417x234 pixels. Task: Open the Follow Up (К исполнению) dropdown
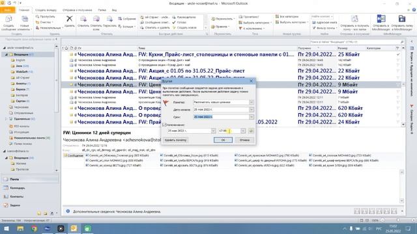point(252,28)
